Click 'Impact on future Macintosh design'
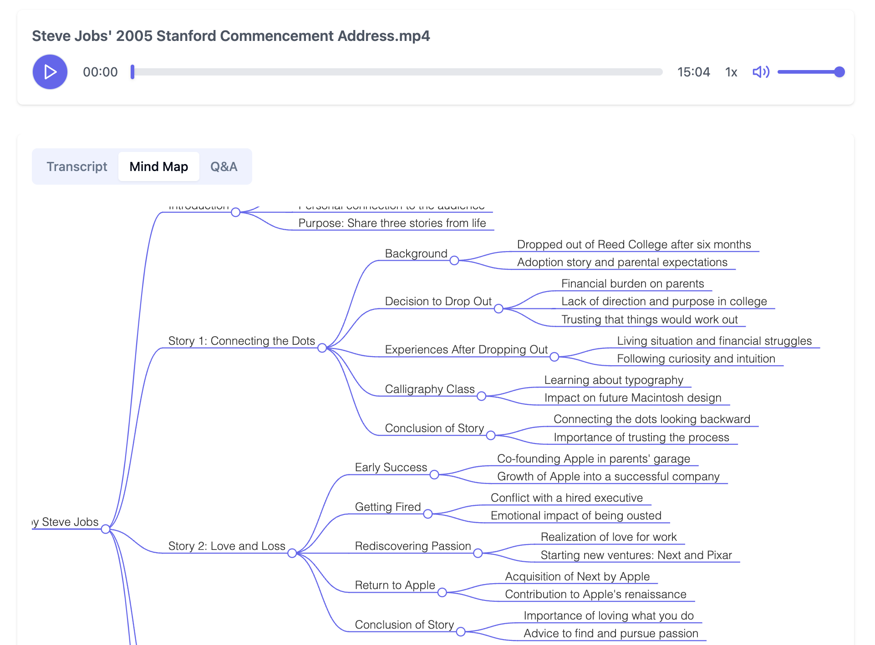The height and width of the screenshot is (645, 875). point(633,398)
